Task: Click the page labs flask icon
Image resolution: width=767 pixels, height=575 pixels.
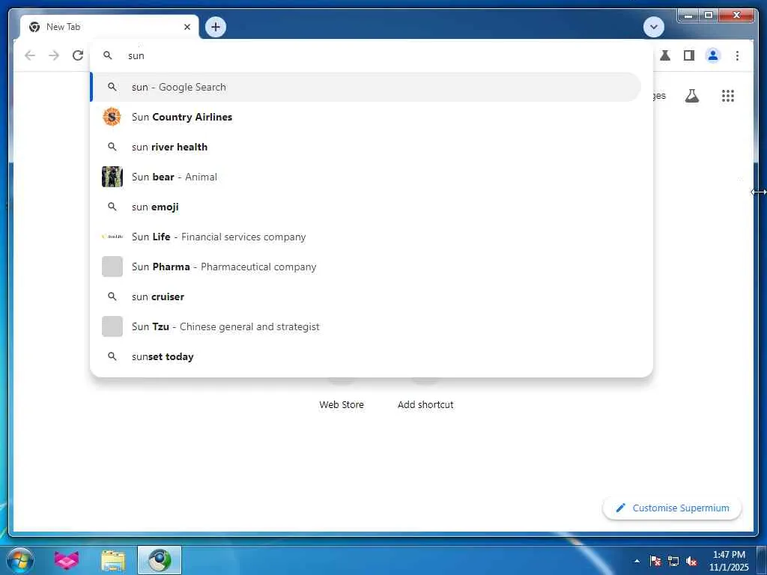Action: tap(691, 96)
